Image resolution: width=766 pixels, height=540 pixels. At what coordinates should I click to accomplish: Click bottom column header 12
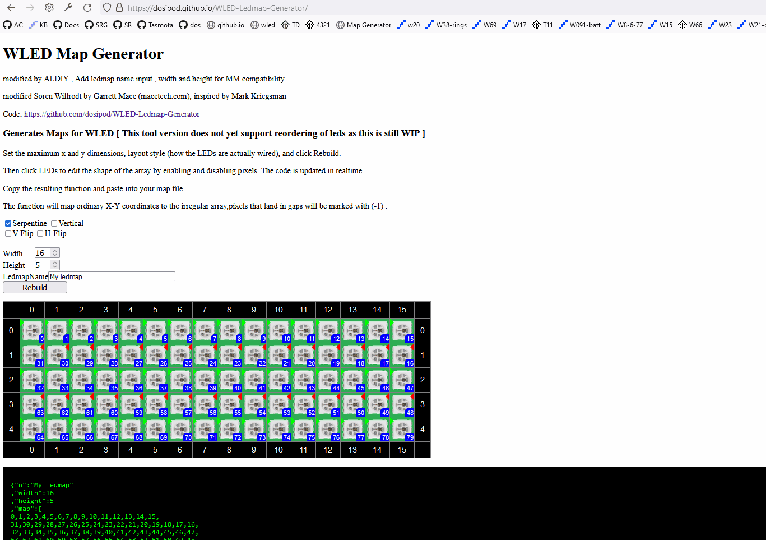tap(328, 450)
